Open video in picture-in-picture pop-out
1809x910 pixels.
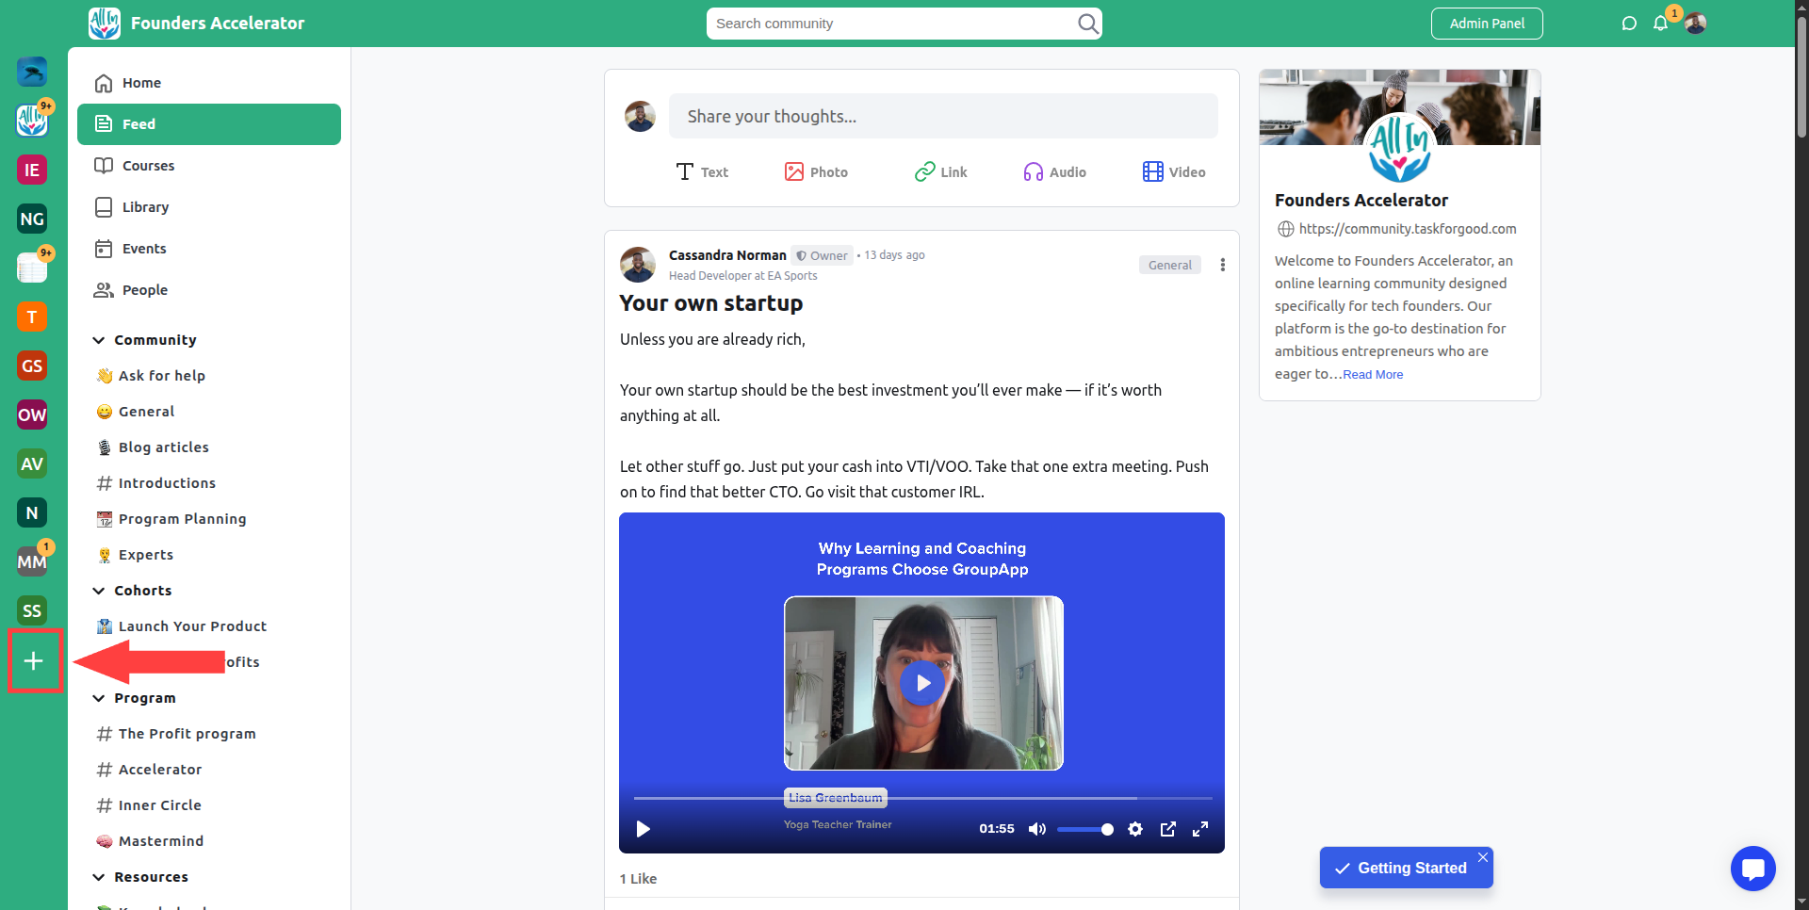pyautogui.click(x=1168, y=829)
